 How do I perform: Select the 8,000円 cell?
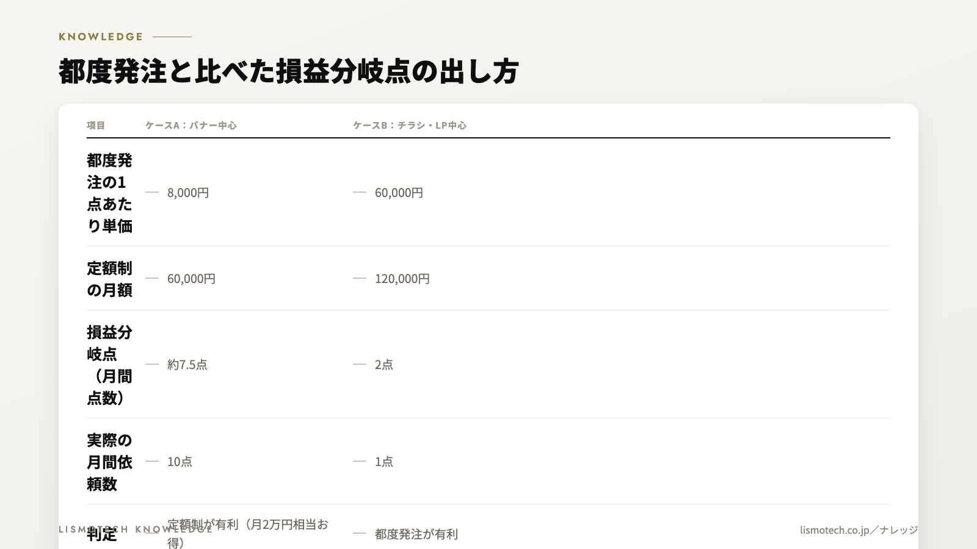coord(188,193)
